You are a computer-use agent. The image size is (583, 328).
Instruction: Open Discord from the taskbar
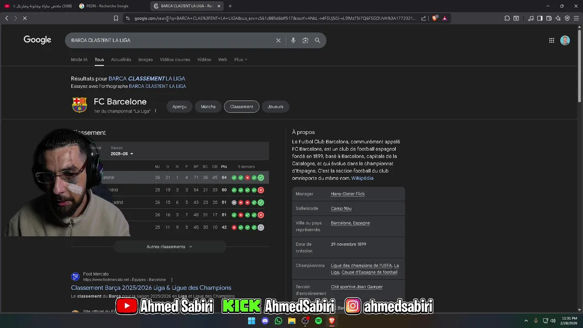[x=265, y=321]
